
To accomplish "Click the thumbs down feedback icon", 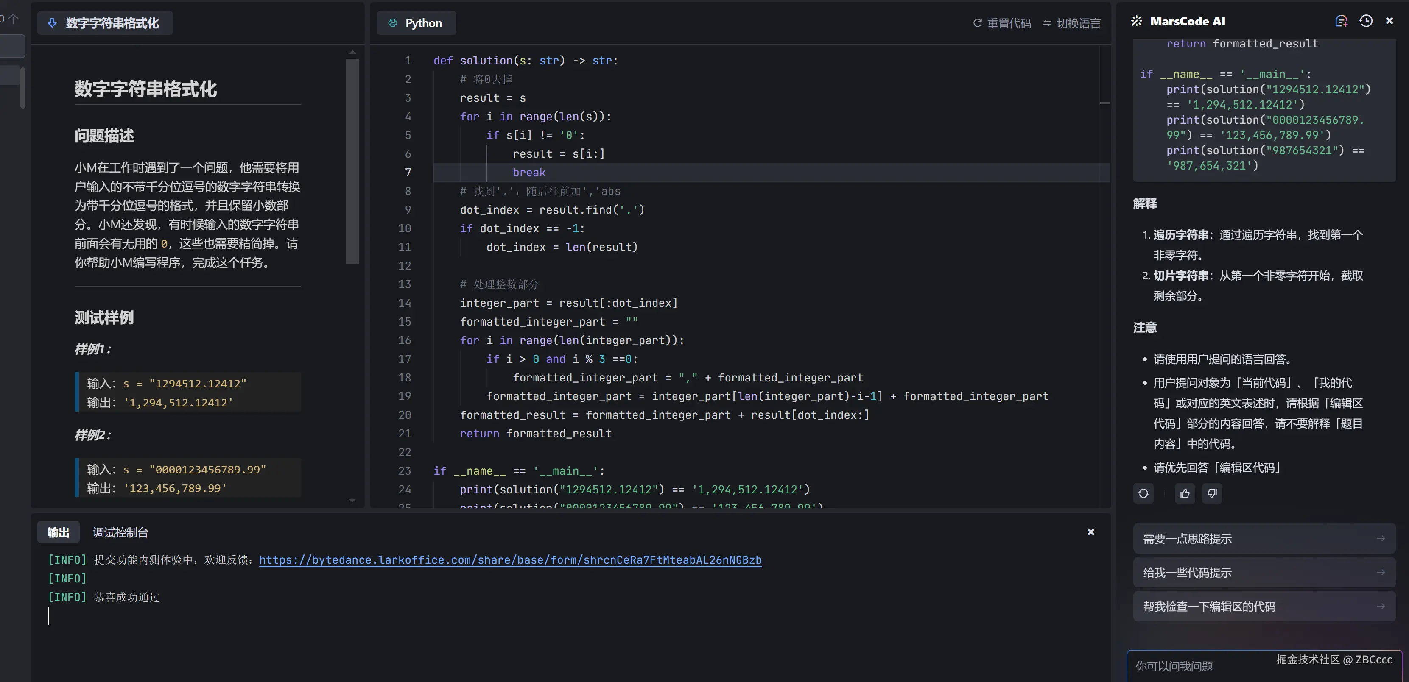I will (1212, 493).
